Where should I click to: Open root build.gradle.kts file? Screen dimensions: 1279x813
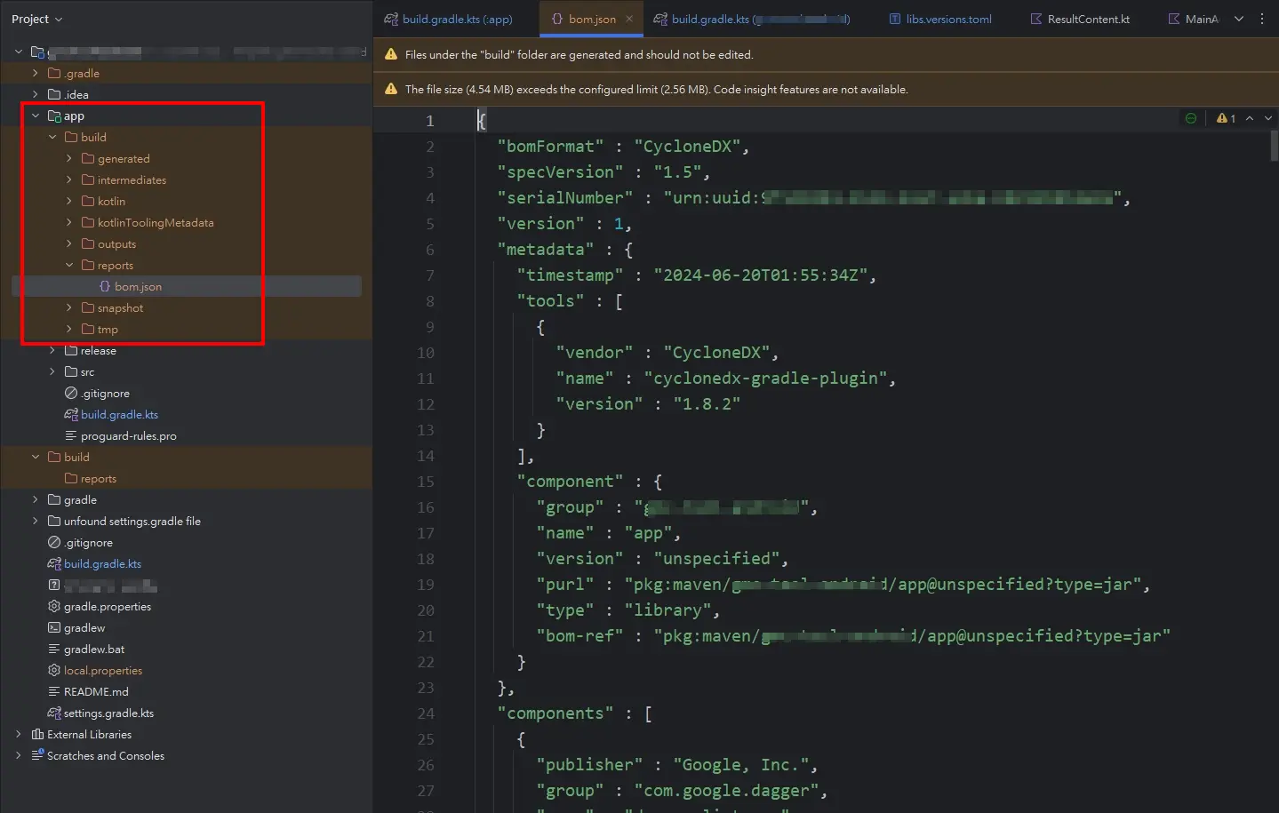[x=102, y=563]
